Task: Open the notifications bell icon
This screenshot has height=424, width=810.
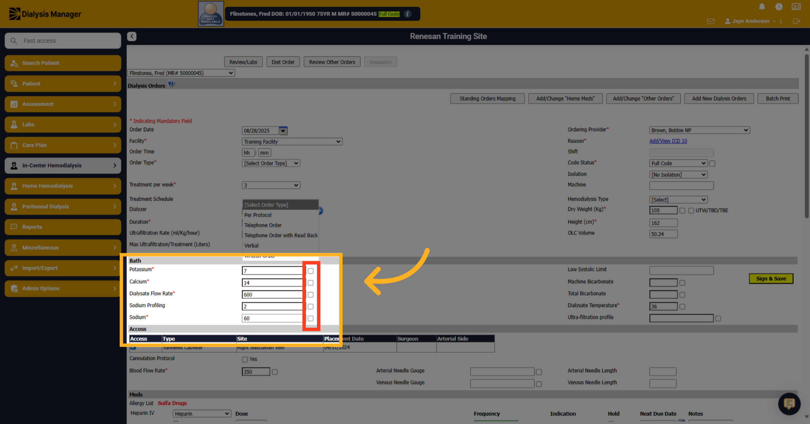Action: point(762,7)
